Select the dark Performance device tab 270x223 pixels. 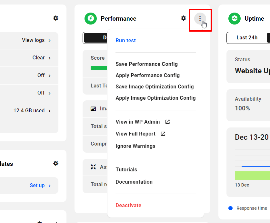(x=95, y=37)
